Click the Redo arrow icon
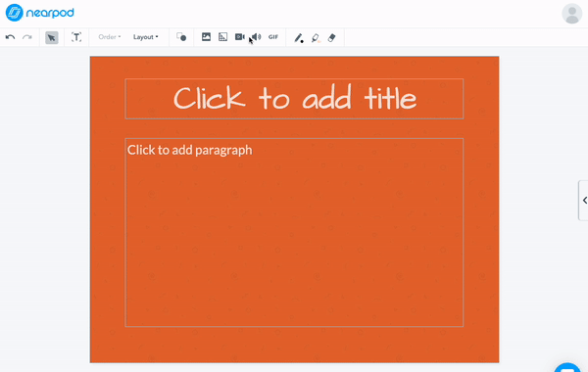 pos(27,37)
